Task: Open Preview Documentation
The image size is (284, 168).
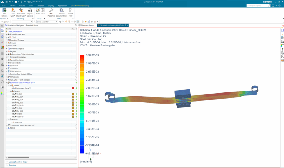Action: click(x=62, y=12)
